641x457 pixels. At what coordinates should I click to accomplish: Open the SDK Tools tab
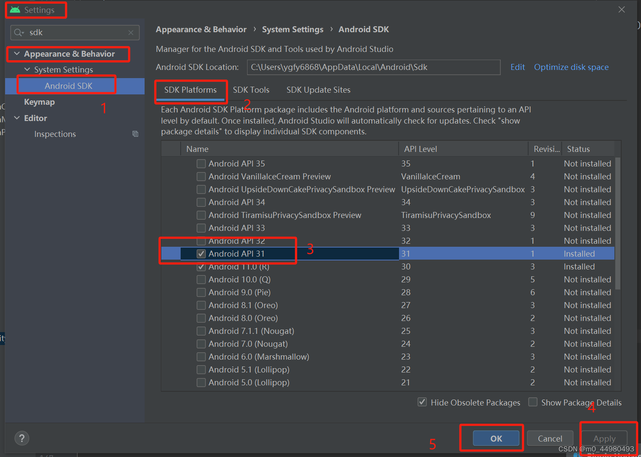(x=251, y=90)
